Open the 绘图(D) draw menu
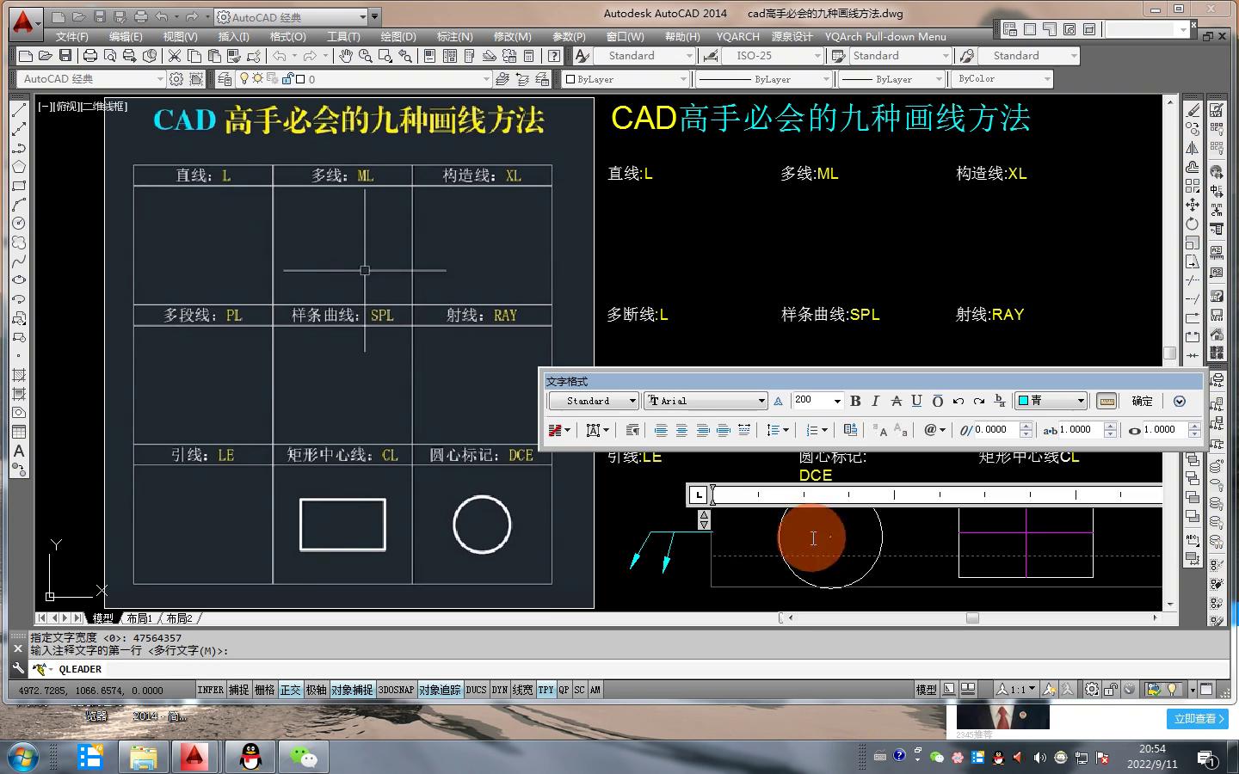 tap(398, 36)
